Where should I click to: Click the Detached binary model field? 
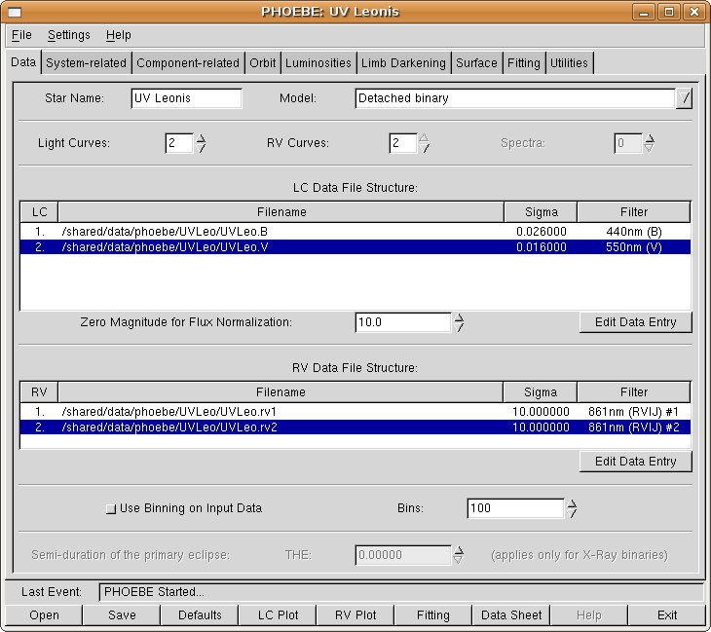515,98
